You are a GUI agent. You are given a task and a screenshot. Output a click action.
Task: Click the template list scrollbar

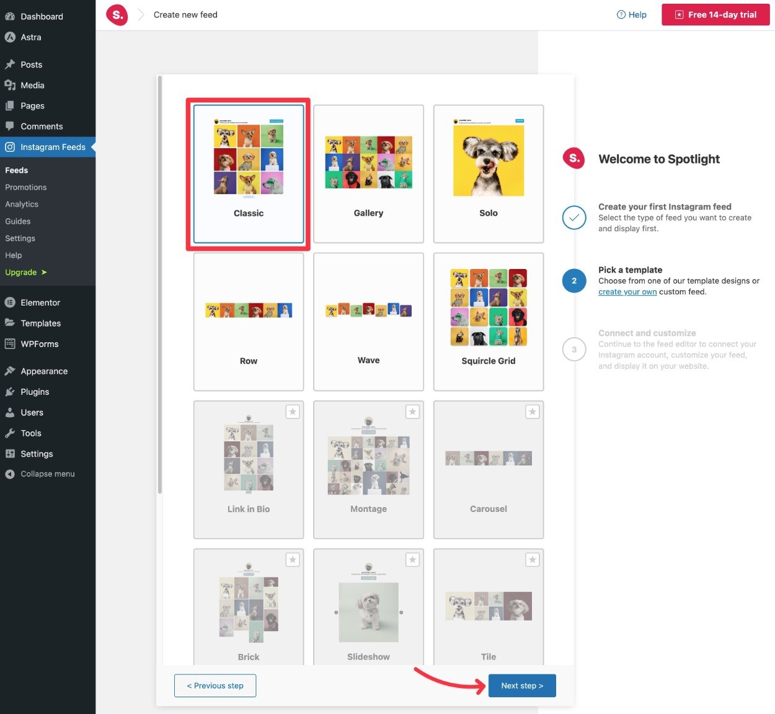pos(160,285)
